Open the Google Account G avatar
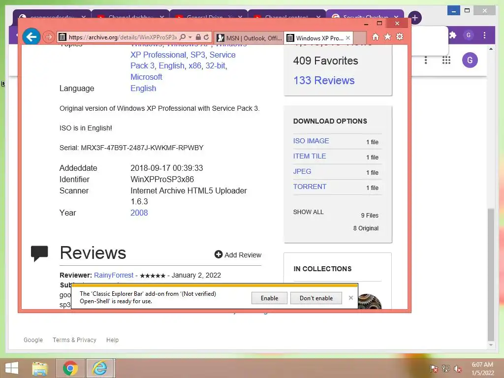 (470, 60)
